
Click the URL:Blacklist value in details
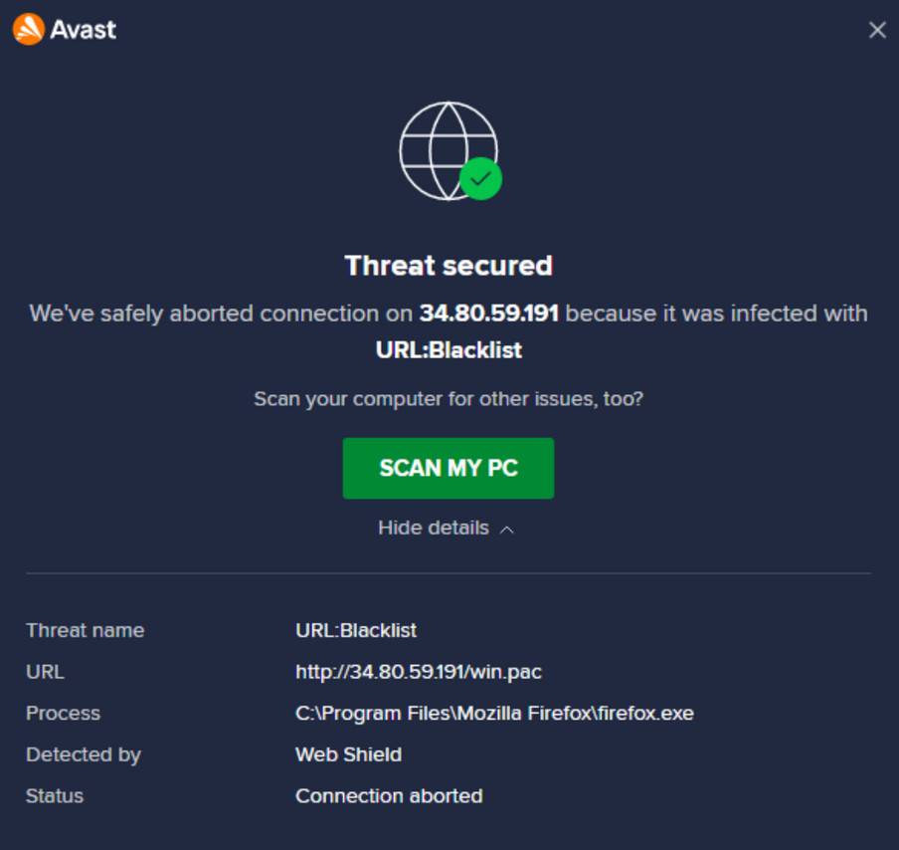356,630
